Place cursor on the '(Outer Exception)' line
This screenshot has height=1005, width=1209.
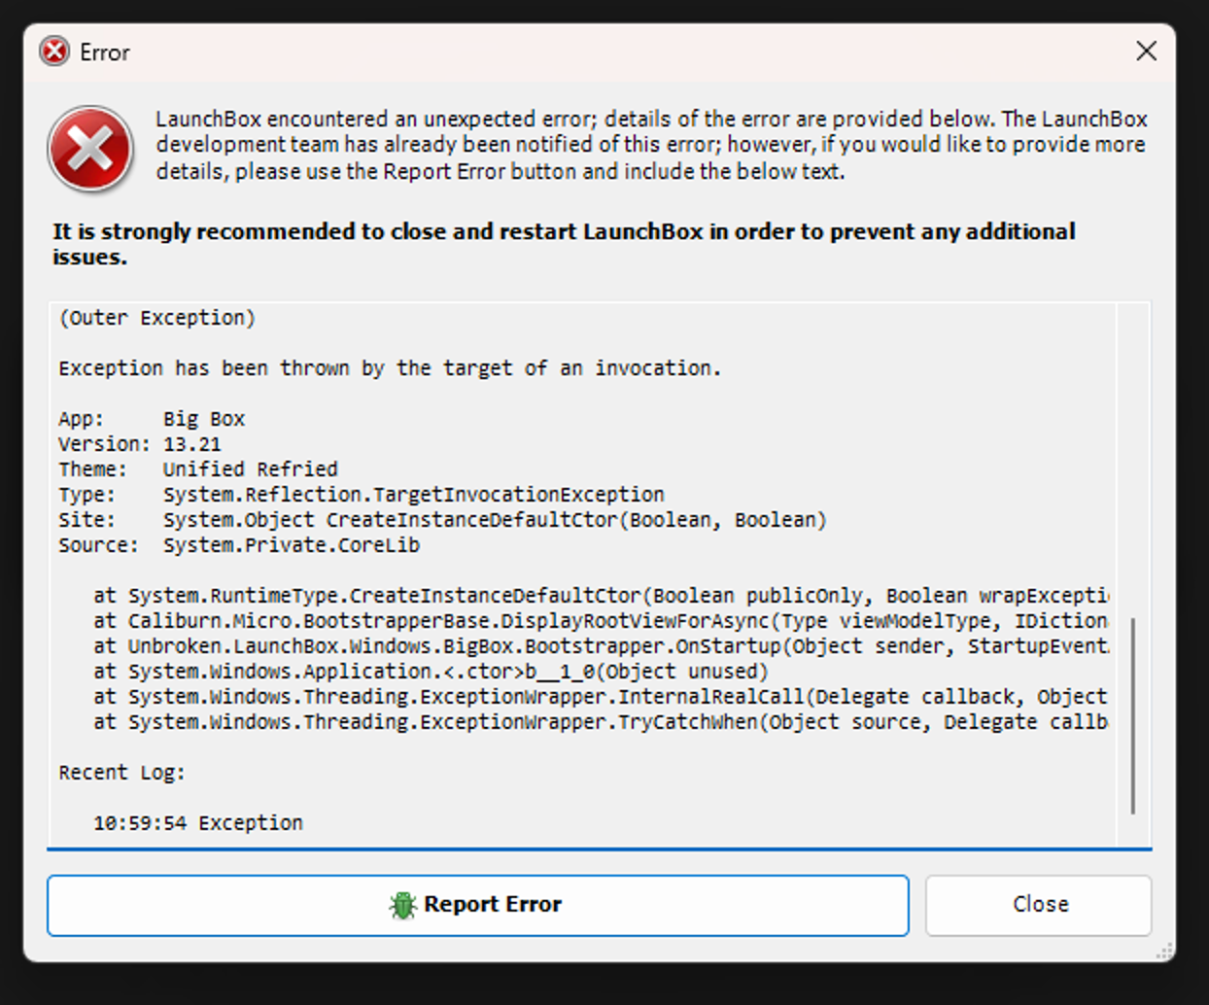click(156, 318)
